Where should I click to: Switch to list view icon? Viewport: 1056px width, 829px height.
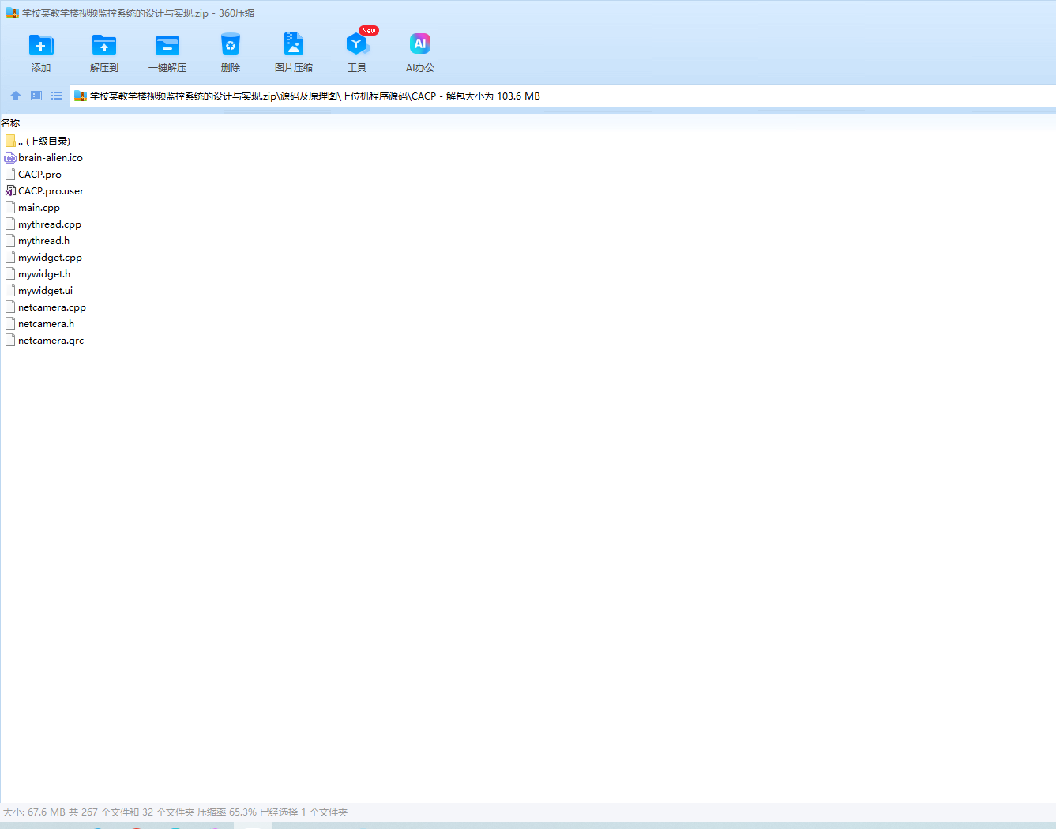[57, 96]
